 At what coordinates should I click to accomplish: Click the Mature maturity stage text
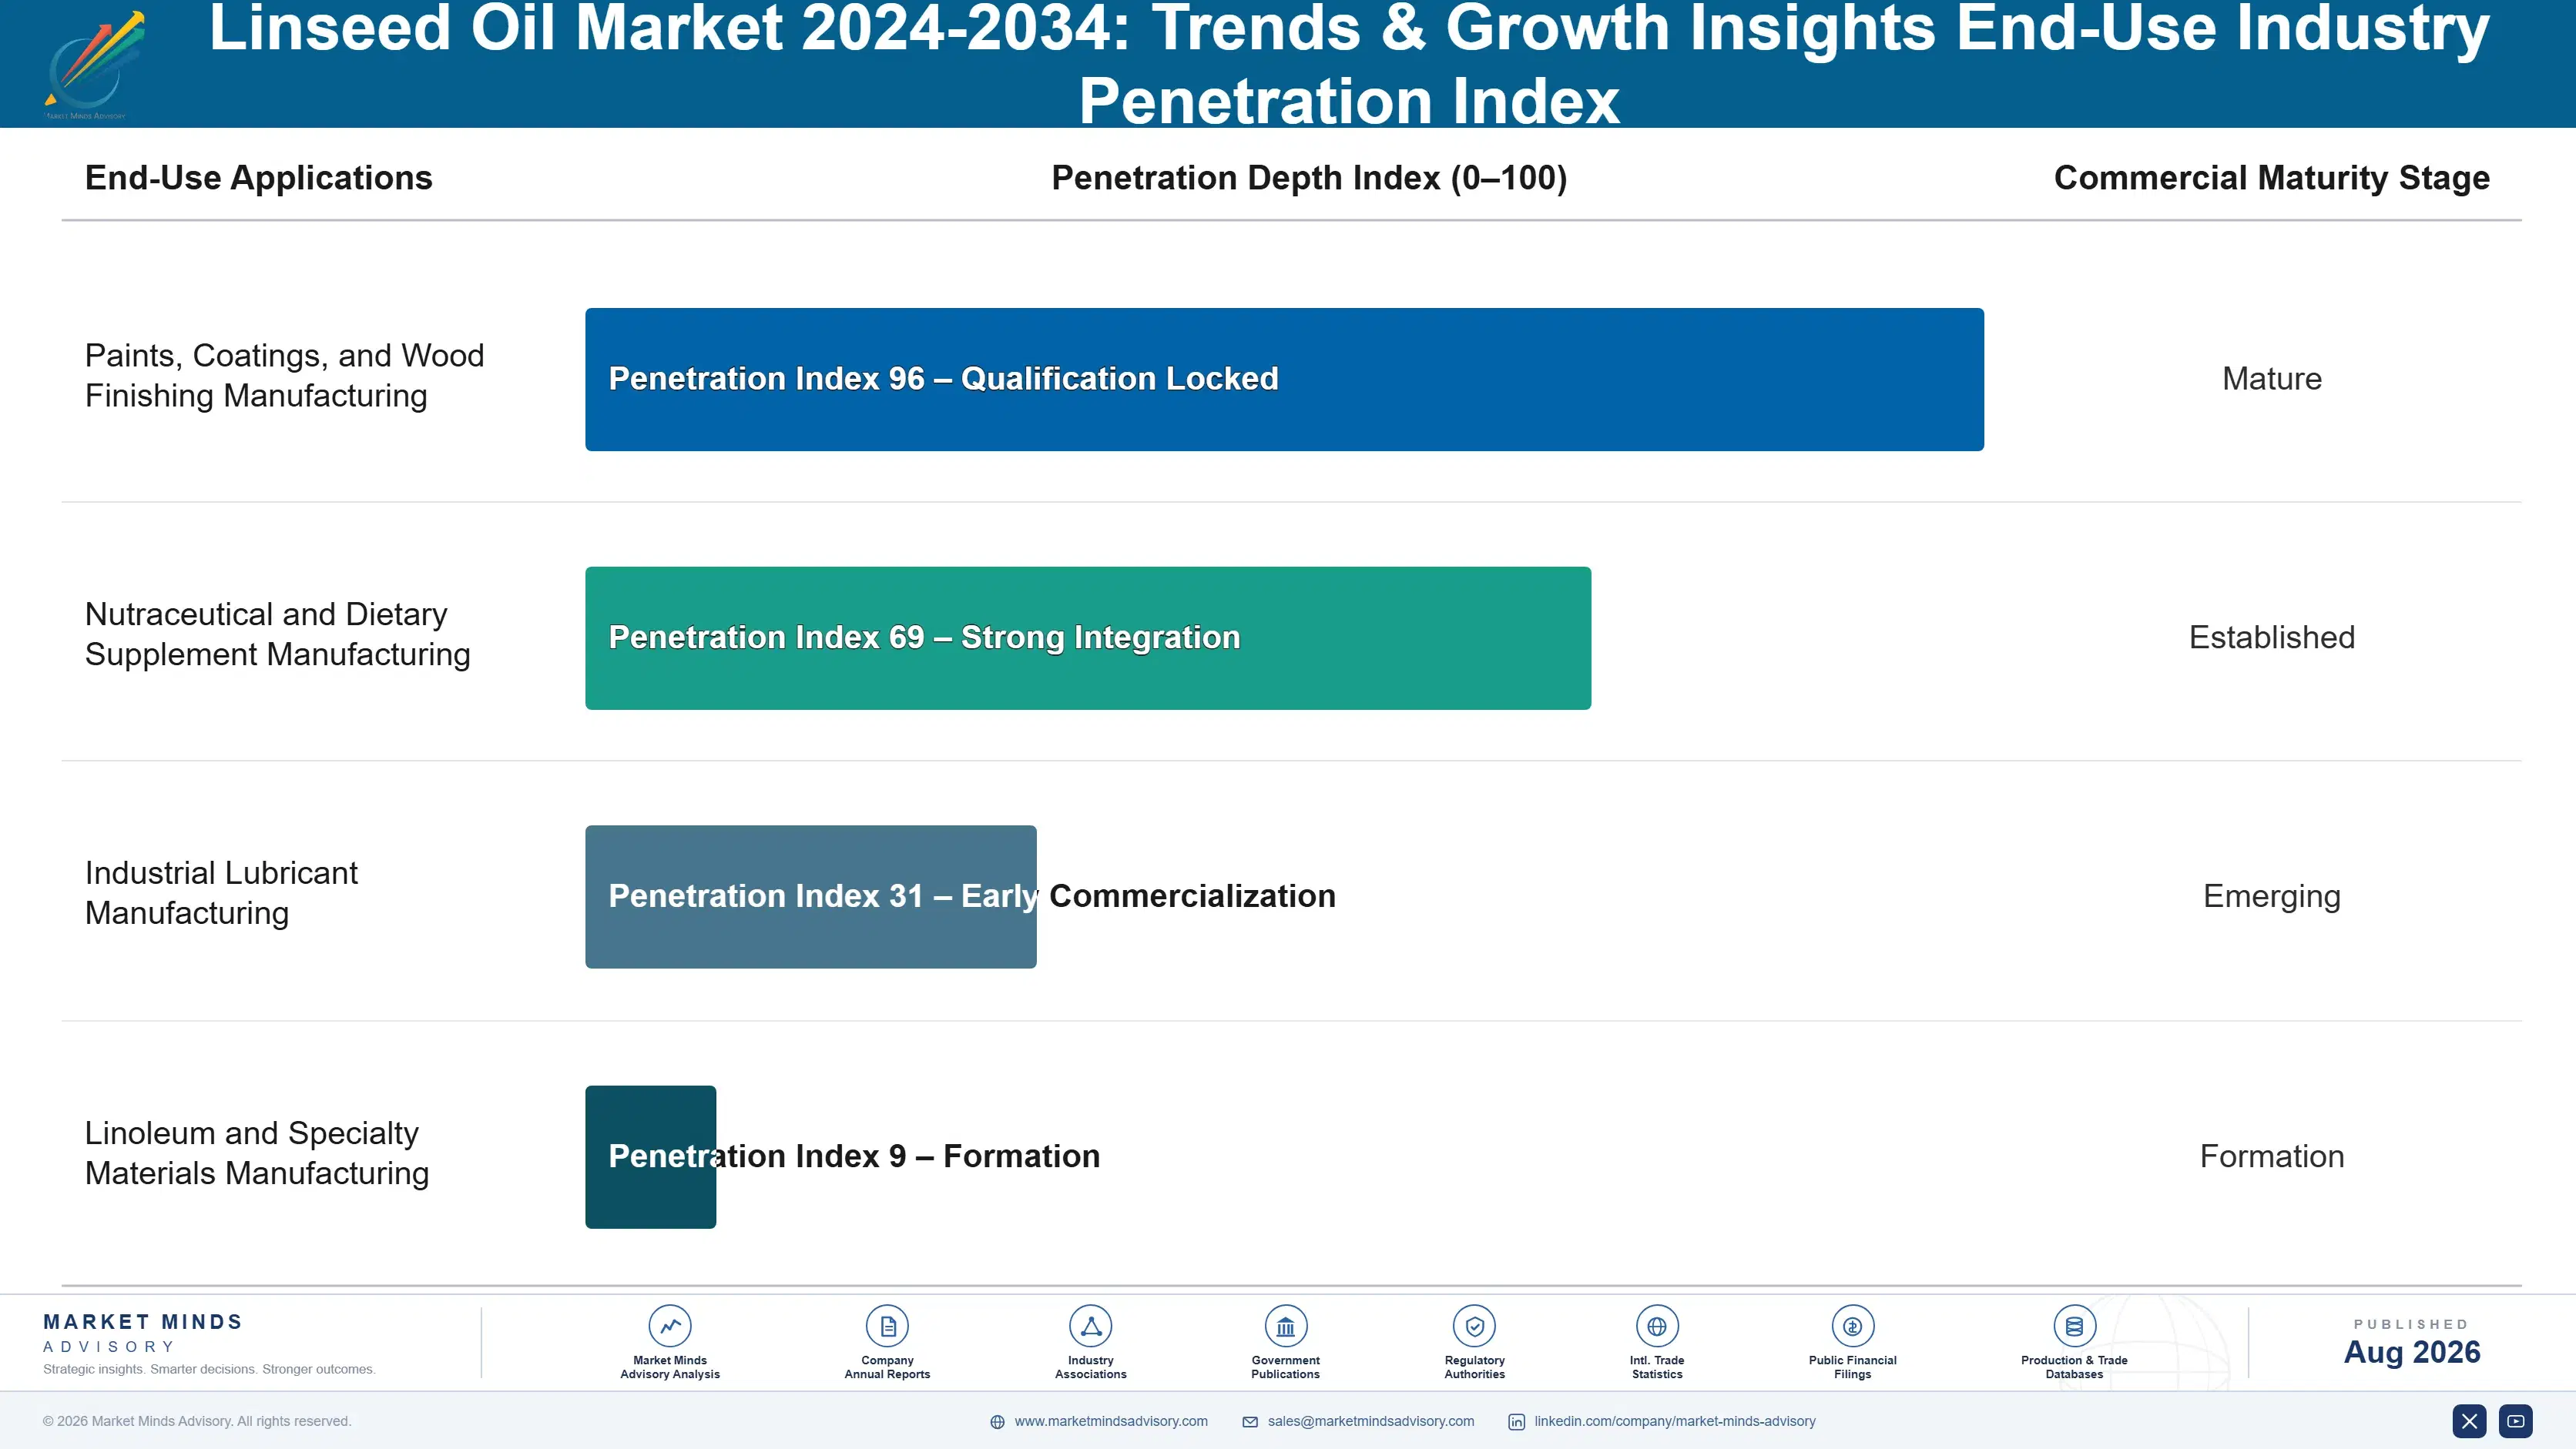(x=2272, y=379)
